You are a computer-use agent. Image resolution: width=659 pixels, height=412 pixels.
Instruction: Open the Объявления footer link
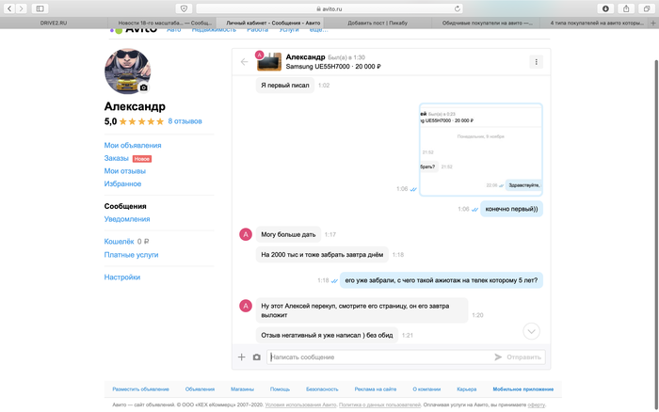click(x=200, y=388)
